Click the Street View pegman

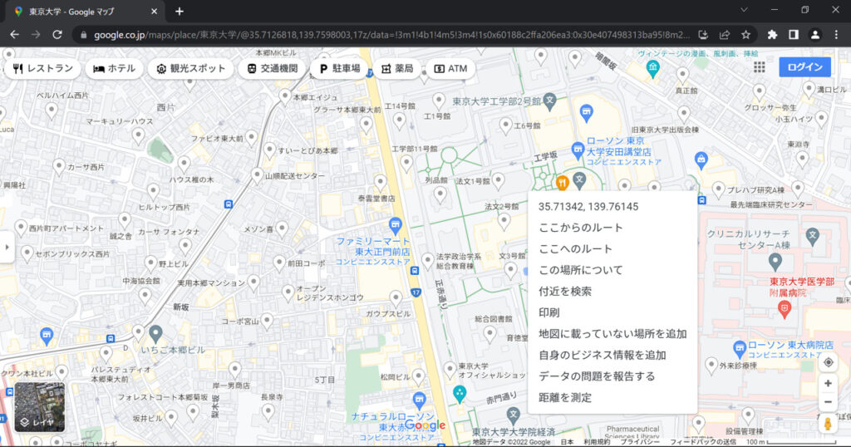tap(829, 424)
